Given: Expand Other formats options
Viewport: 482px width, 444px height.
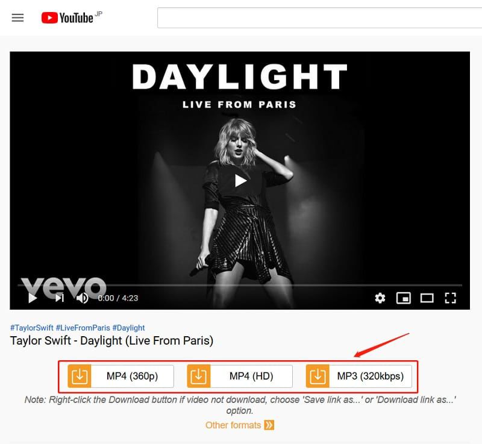Looking at the screenshot, I should click(239, 425).
